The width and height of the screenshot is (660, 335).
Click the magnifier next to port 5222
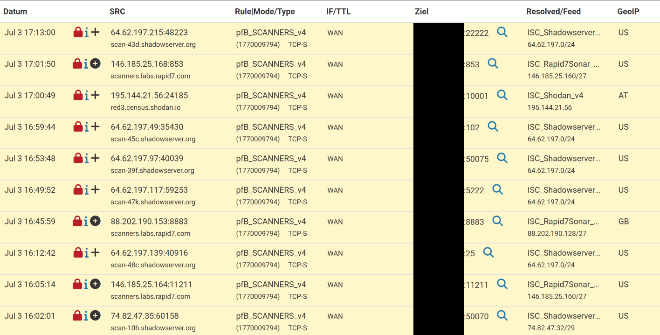(497, 190)
